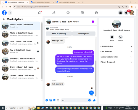Open Sherry - 2 Beds 1 Bath House chat
Screen dimensions: 138x110
coord(20,68)
